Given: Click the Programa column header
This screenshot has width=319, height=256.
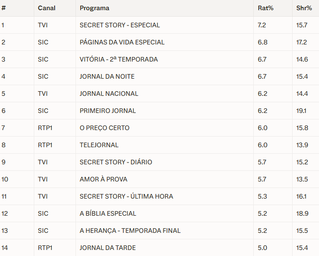Looking at the screenshot, I should click(x=94, y=8).
